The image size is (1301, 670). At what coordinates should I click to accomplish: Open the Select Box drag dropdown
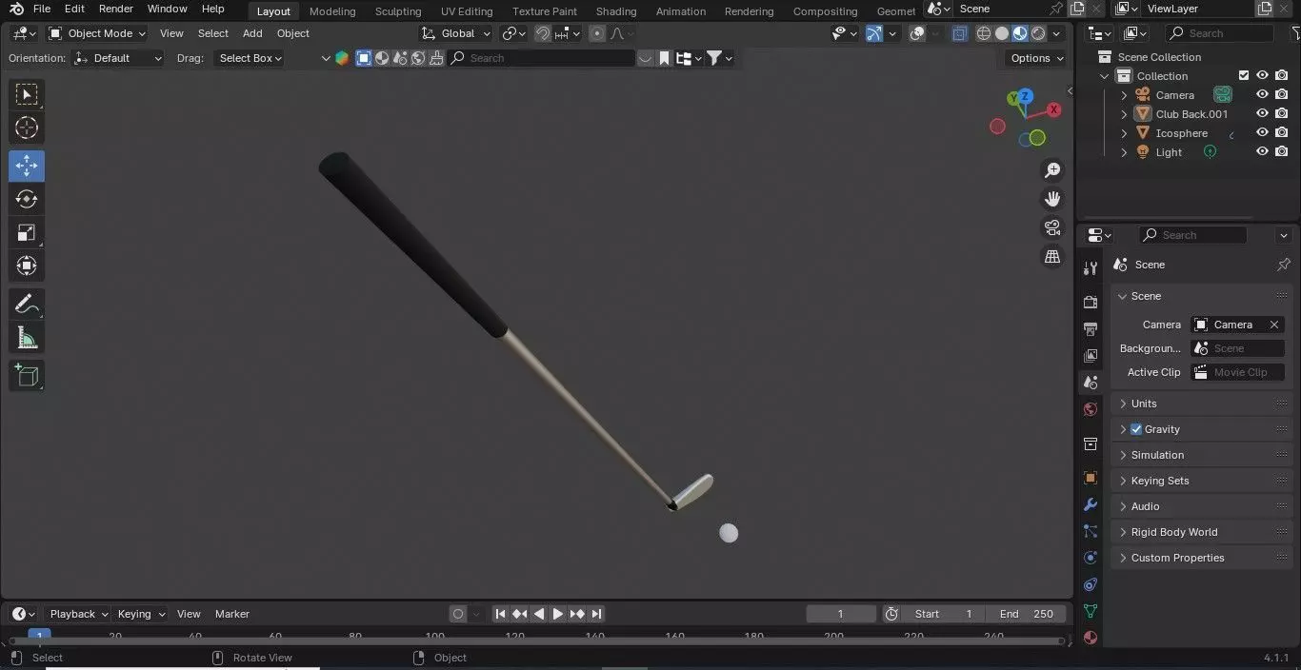(x=249, y=58)
